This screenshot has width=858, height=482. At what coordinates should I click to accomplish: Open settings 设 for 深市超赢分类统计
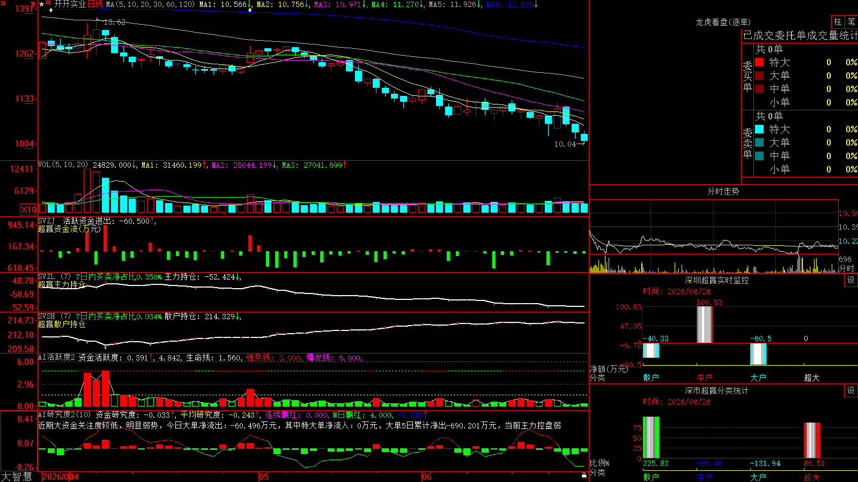851,390
